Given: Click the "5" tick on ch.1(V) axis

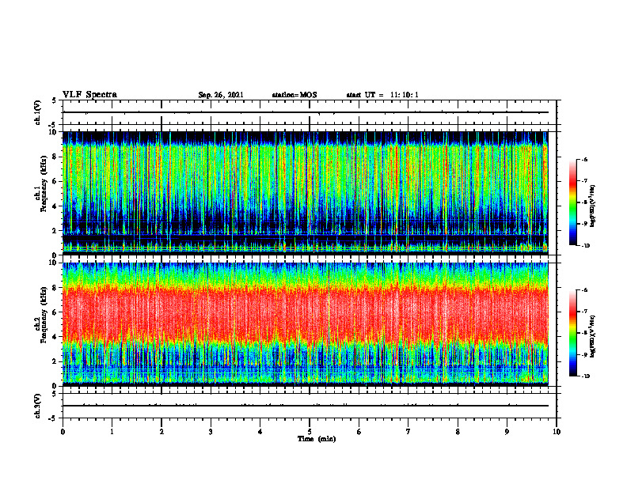Looking at the screenshot, I should [55, 100].
